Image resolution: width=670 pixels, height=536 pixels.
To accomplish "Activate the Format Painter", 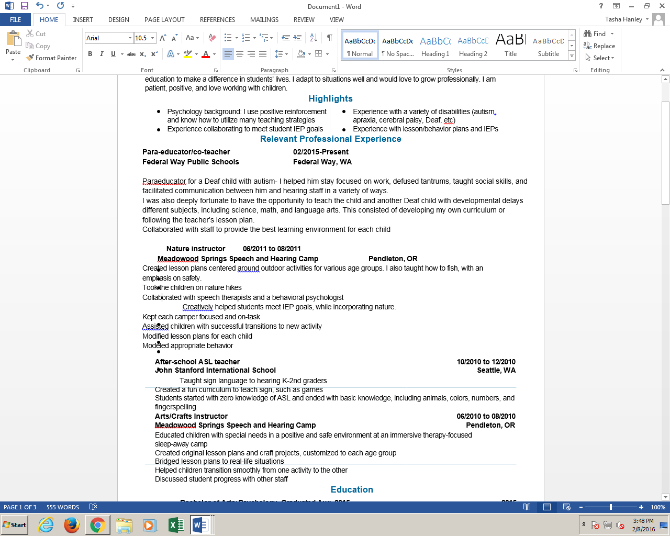I will (51, 58).
